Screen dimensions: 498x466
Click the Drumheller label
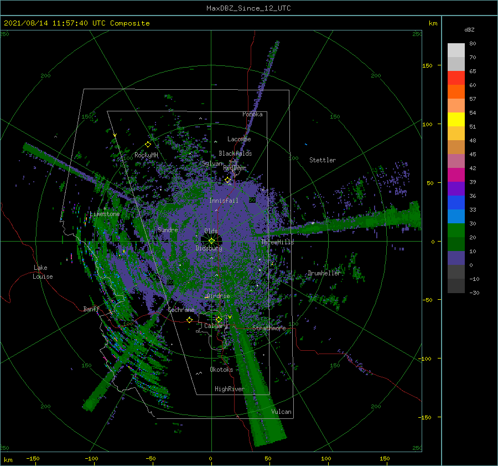point(324,273)
